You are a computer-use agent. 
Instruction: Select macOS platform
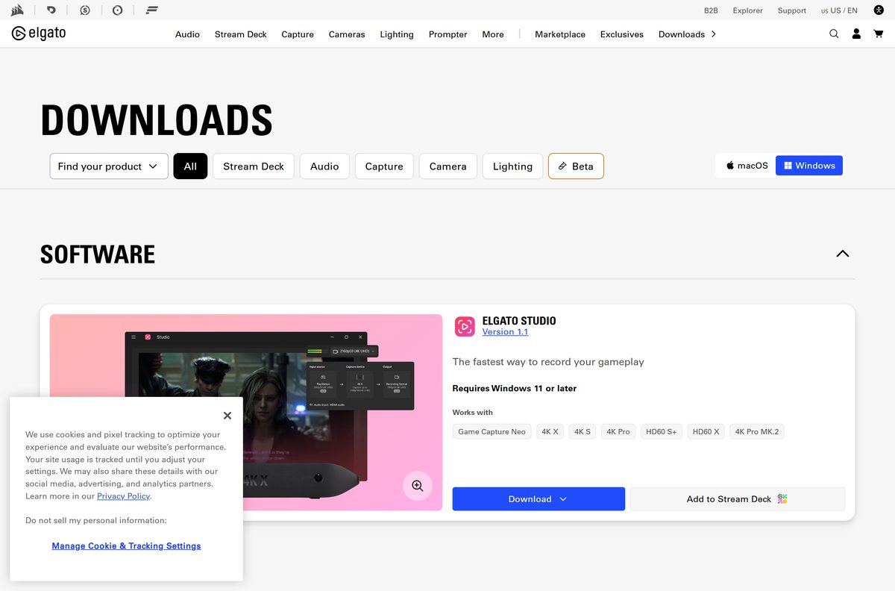tap(747, 166)
